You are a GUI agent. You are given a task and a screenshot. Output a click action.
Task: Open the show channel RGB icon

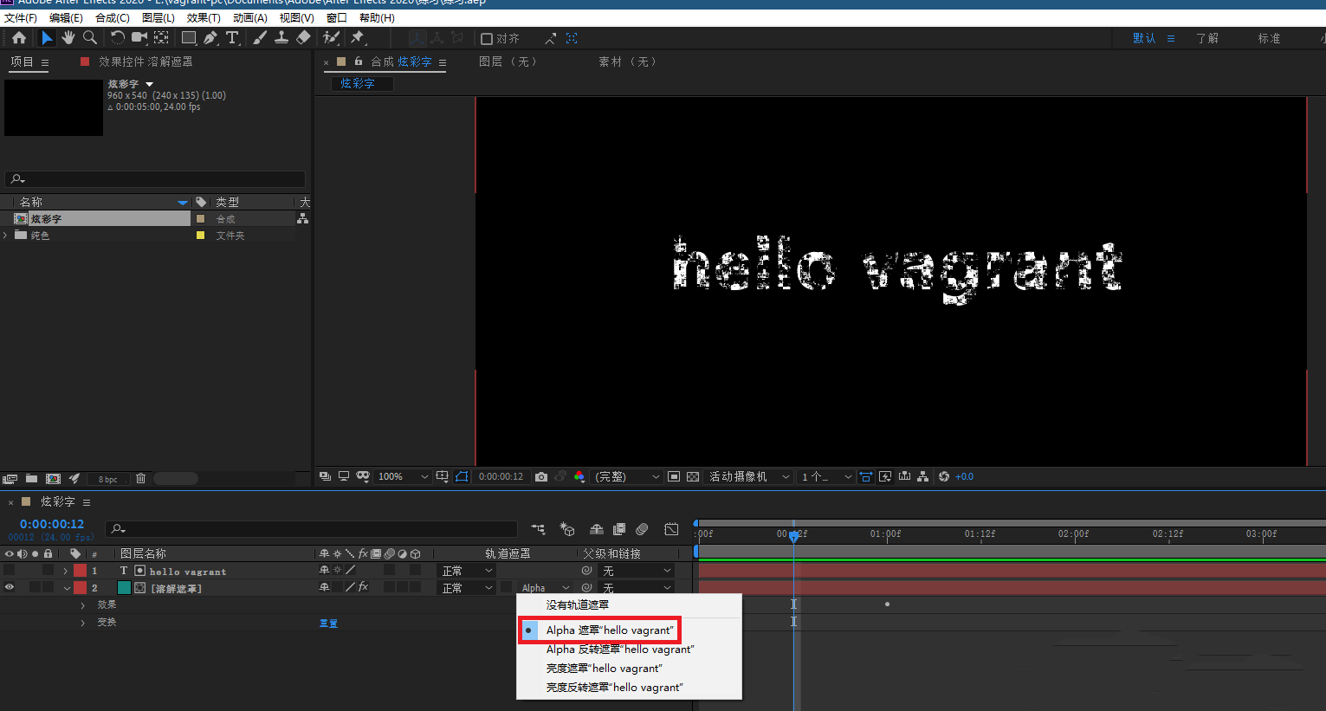click(x=579, y=477)
